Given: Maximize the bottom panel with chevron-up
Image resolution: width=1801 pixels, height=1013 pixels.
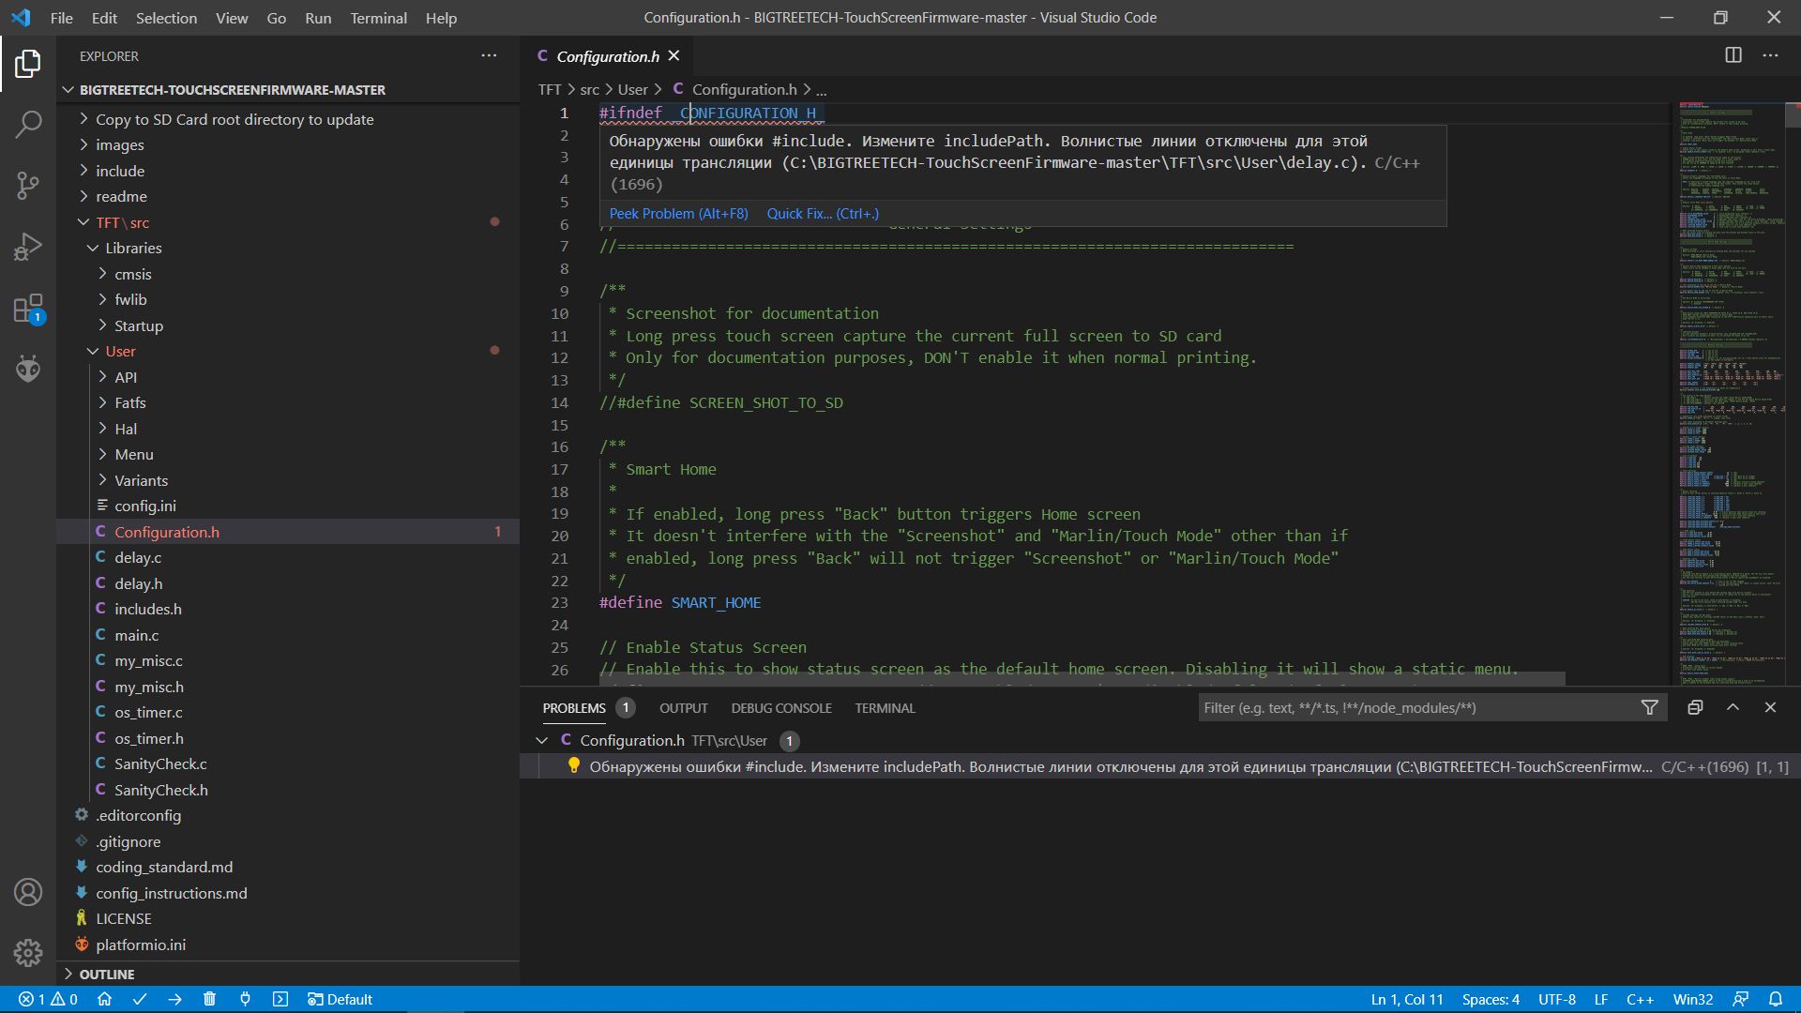Looking at the screenshot, I should tap(1733, 708).
